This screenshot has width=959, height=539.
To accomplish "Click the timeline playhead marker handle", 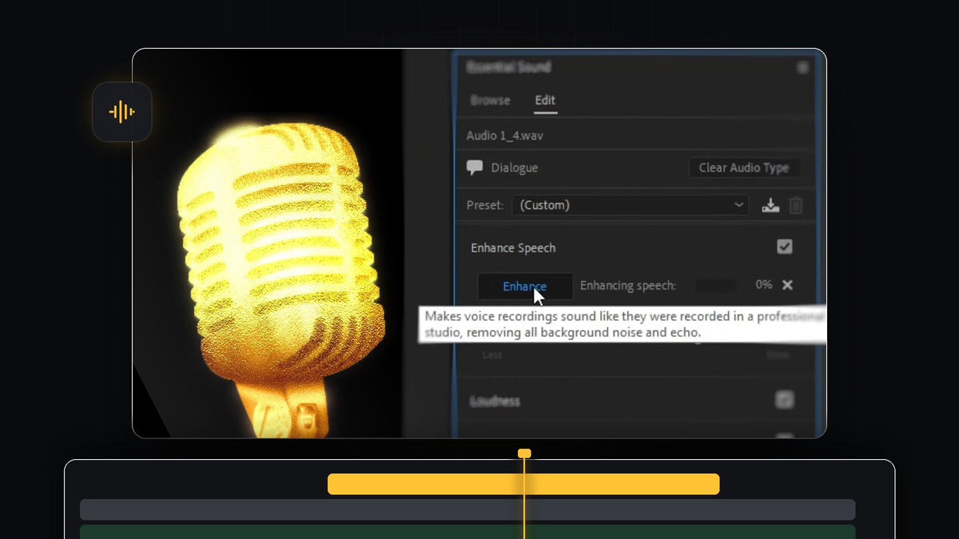I will click(x=524, y=454).
